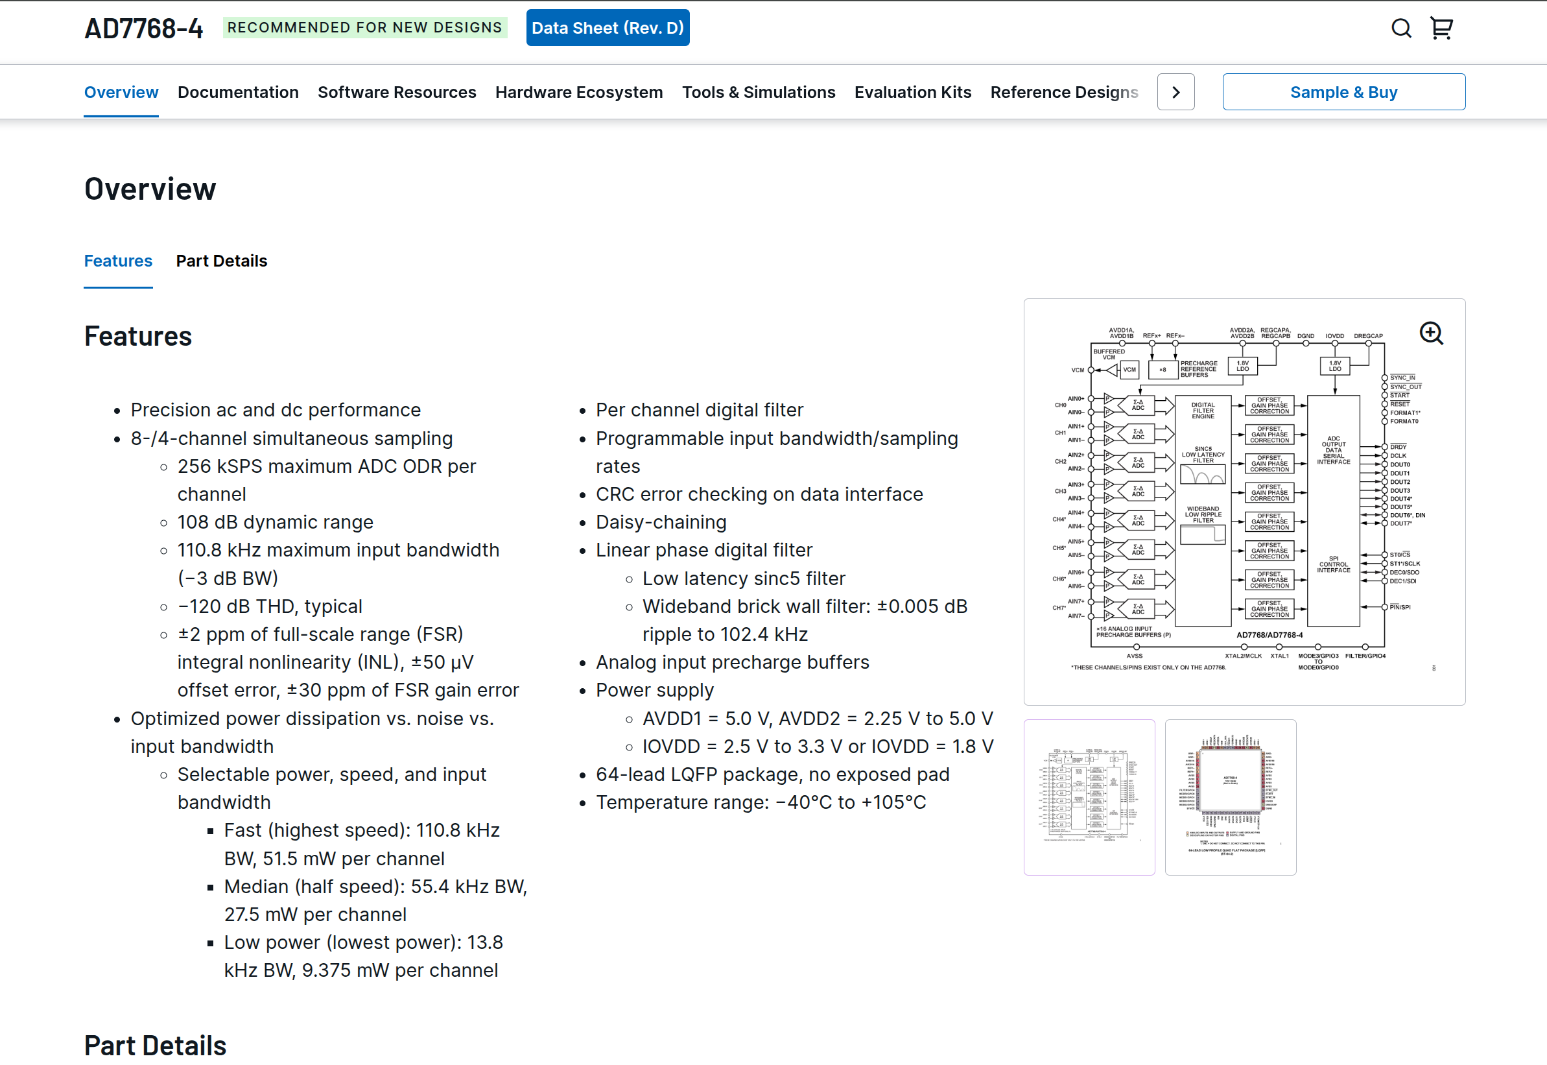
Task: Open the Software Resources tab
Action: [x=396, y=92]
